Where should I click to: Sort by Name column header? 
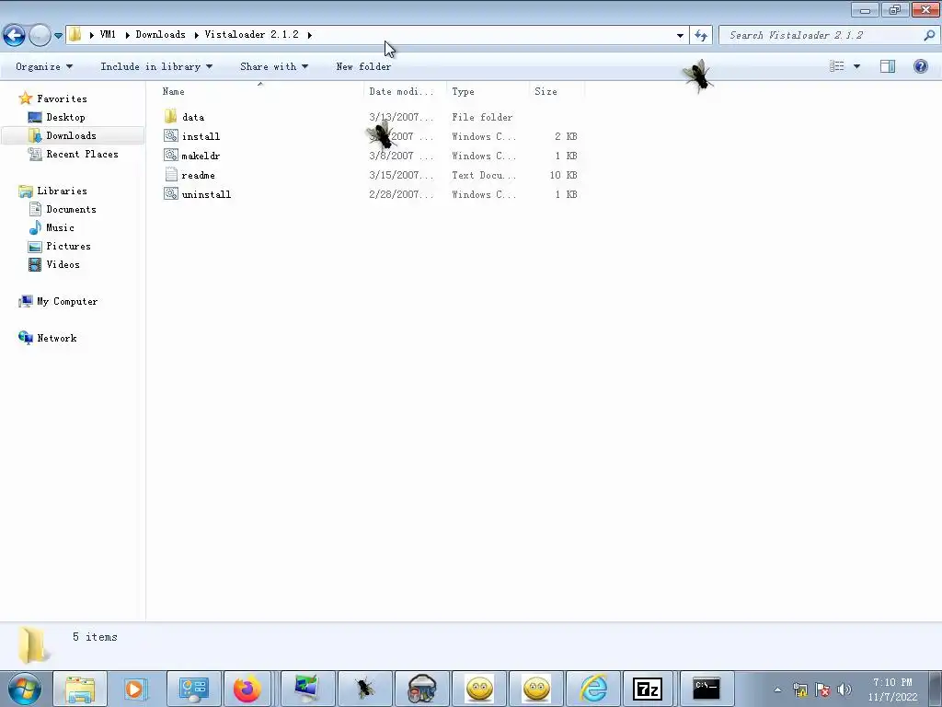(174, 91)
